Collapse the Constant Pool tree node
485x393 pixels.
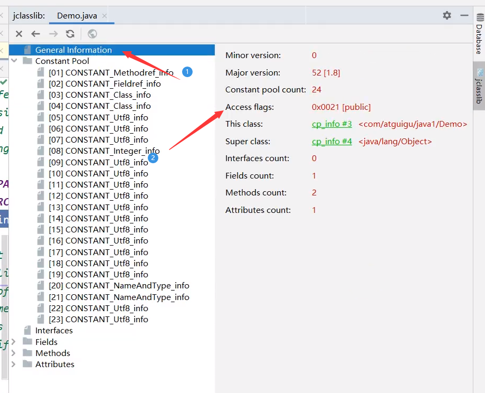click(14, 61)
